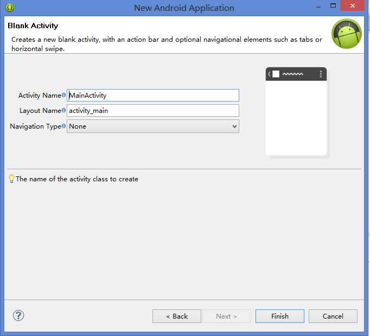Click the Android robot logo
The image size is (370, 336).
click(x=347, y=34)
